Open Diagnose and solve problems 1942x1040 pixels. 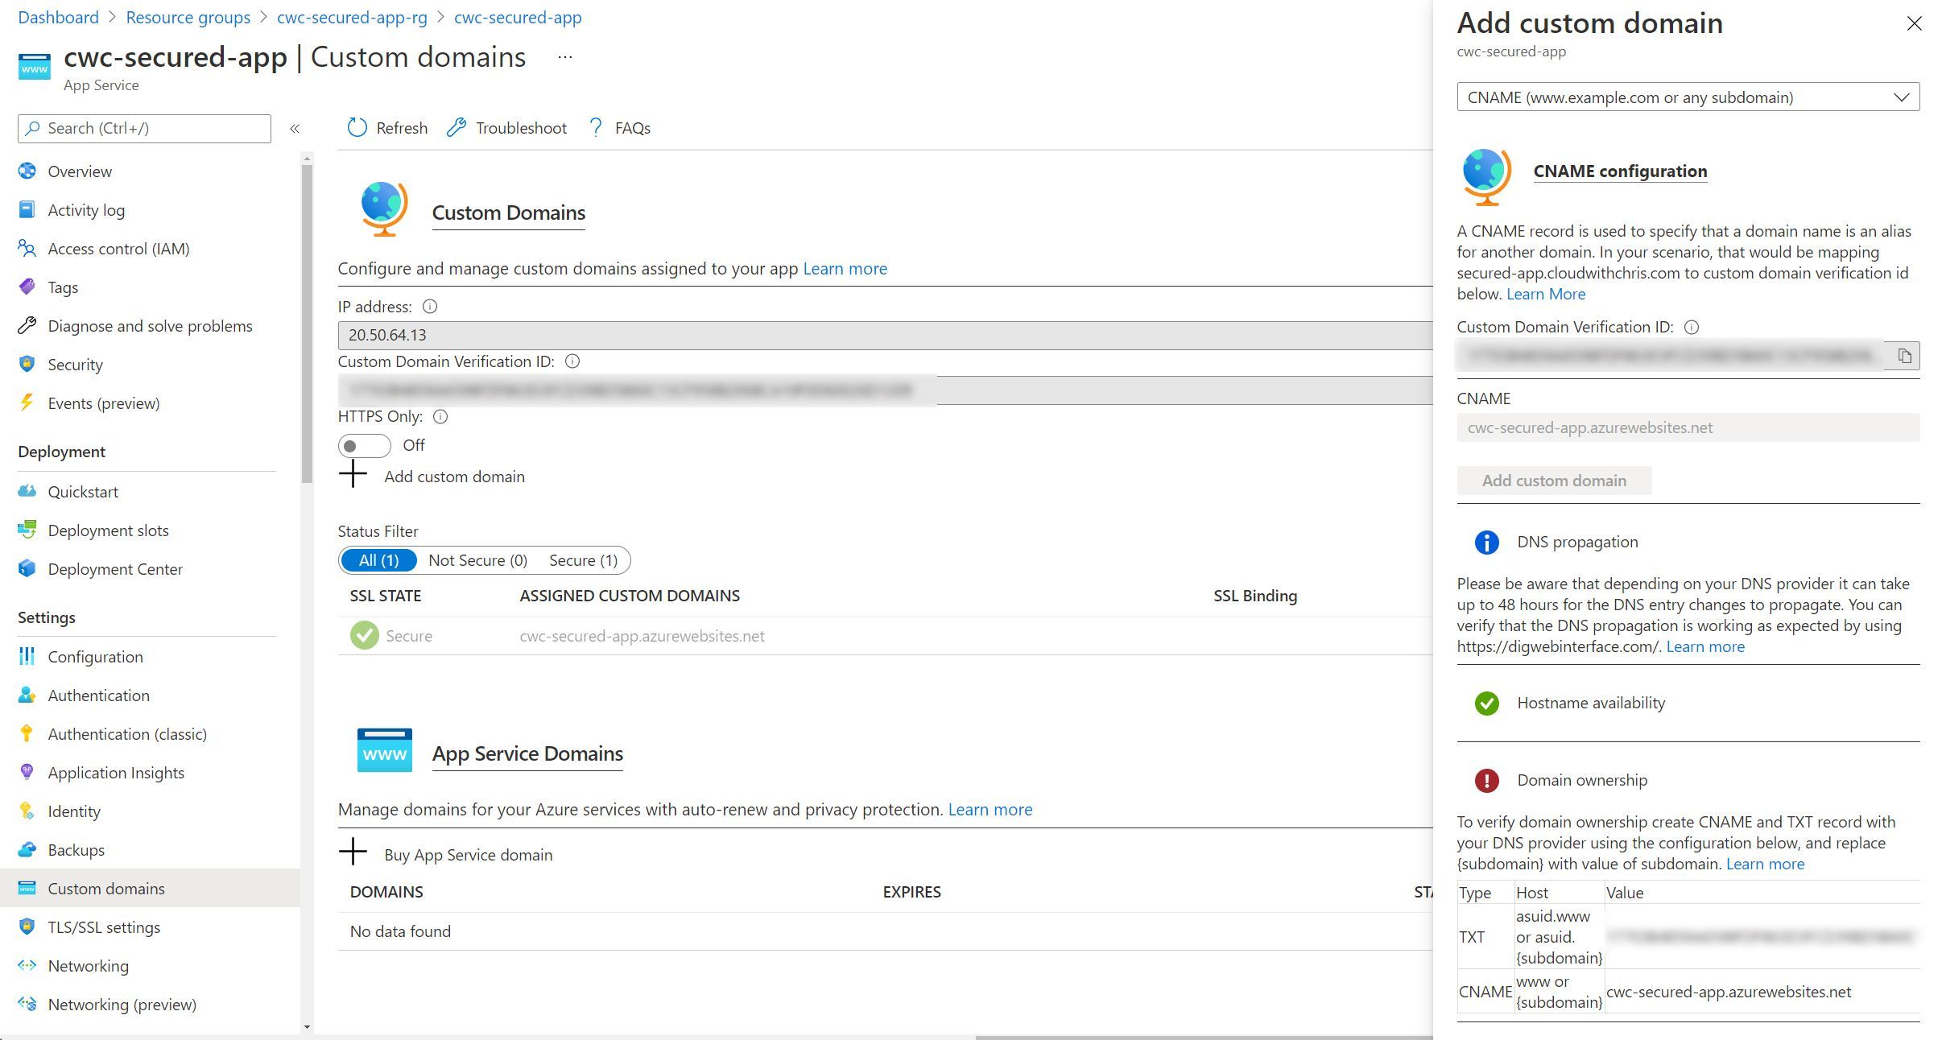(x=150, y=325)
